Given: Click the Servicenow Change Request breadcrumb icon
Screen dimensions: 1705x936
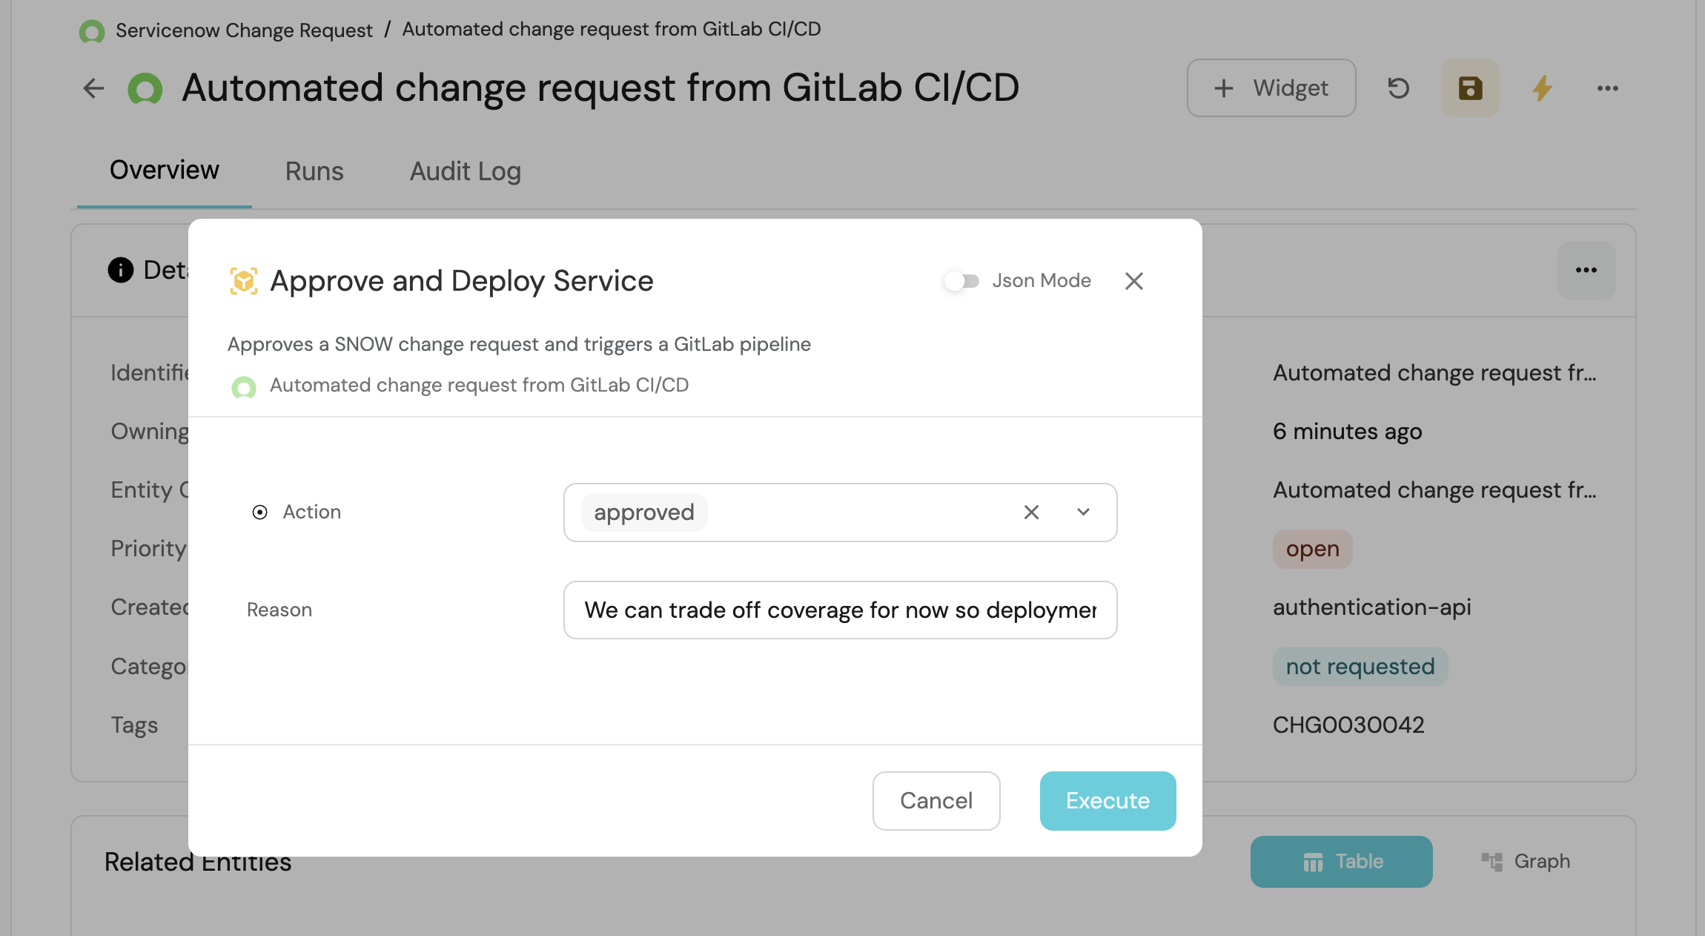Looking at the screenshot, I should pos(92,31).
